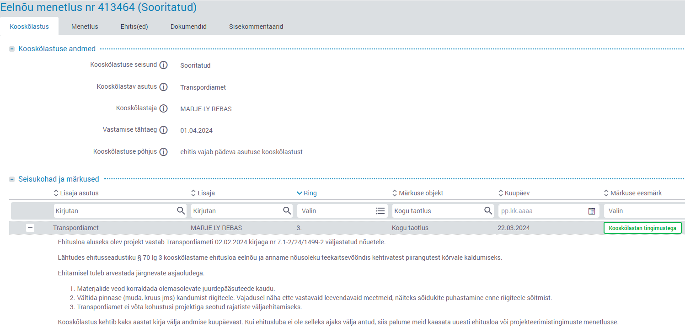Image resolution: width=685 pixels, height=333 pixels.
Task: Collapse the Kooskõlastuse andmed section
Action: (x=12, y=49)
